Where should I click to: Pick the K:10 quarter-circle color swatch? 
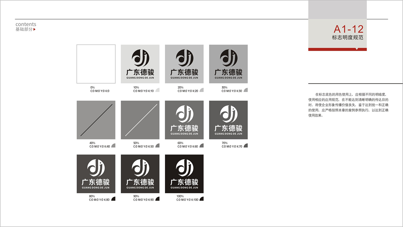157,90
